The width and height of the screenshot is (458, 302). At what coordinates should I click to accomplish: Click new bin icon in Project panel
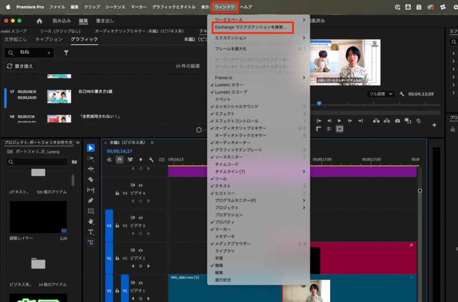tap(74, 162)
